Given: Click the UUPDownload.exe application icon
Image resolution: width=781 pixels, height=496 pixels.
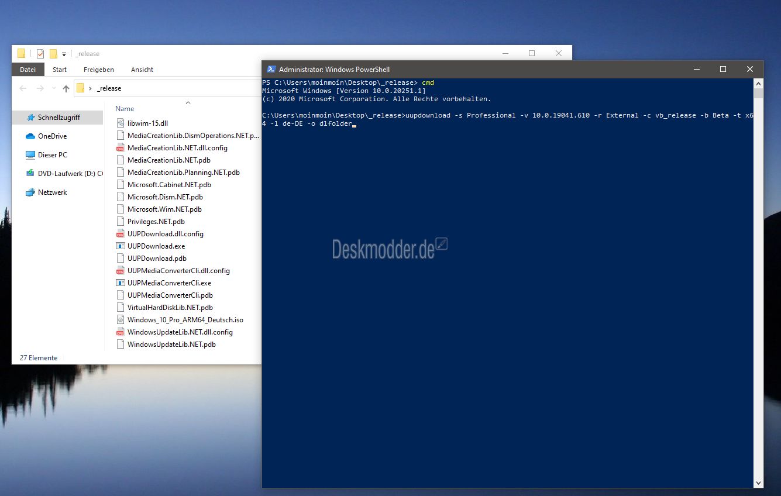Looking at the screenshot, I should (x=121, y=246).
